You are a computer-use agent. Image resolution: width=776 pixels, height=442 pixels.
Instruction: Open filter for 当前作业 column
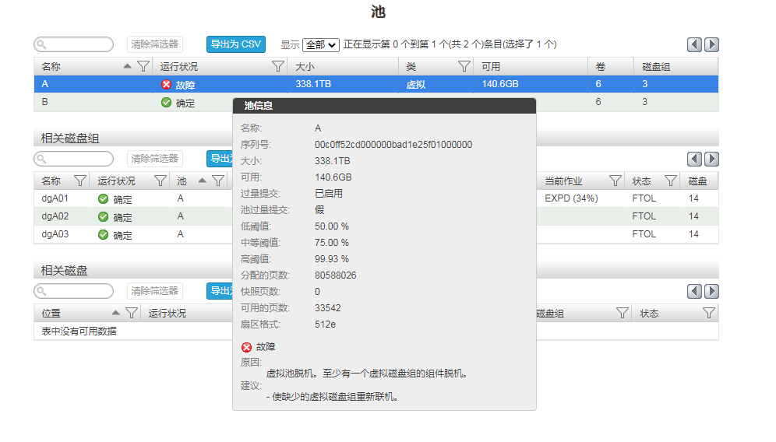(616, 181)
